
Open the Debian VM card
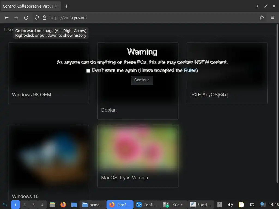click(x=138, y=81)
